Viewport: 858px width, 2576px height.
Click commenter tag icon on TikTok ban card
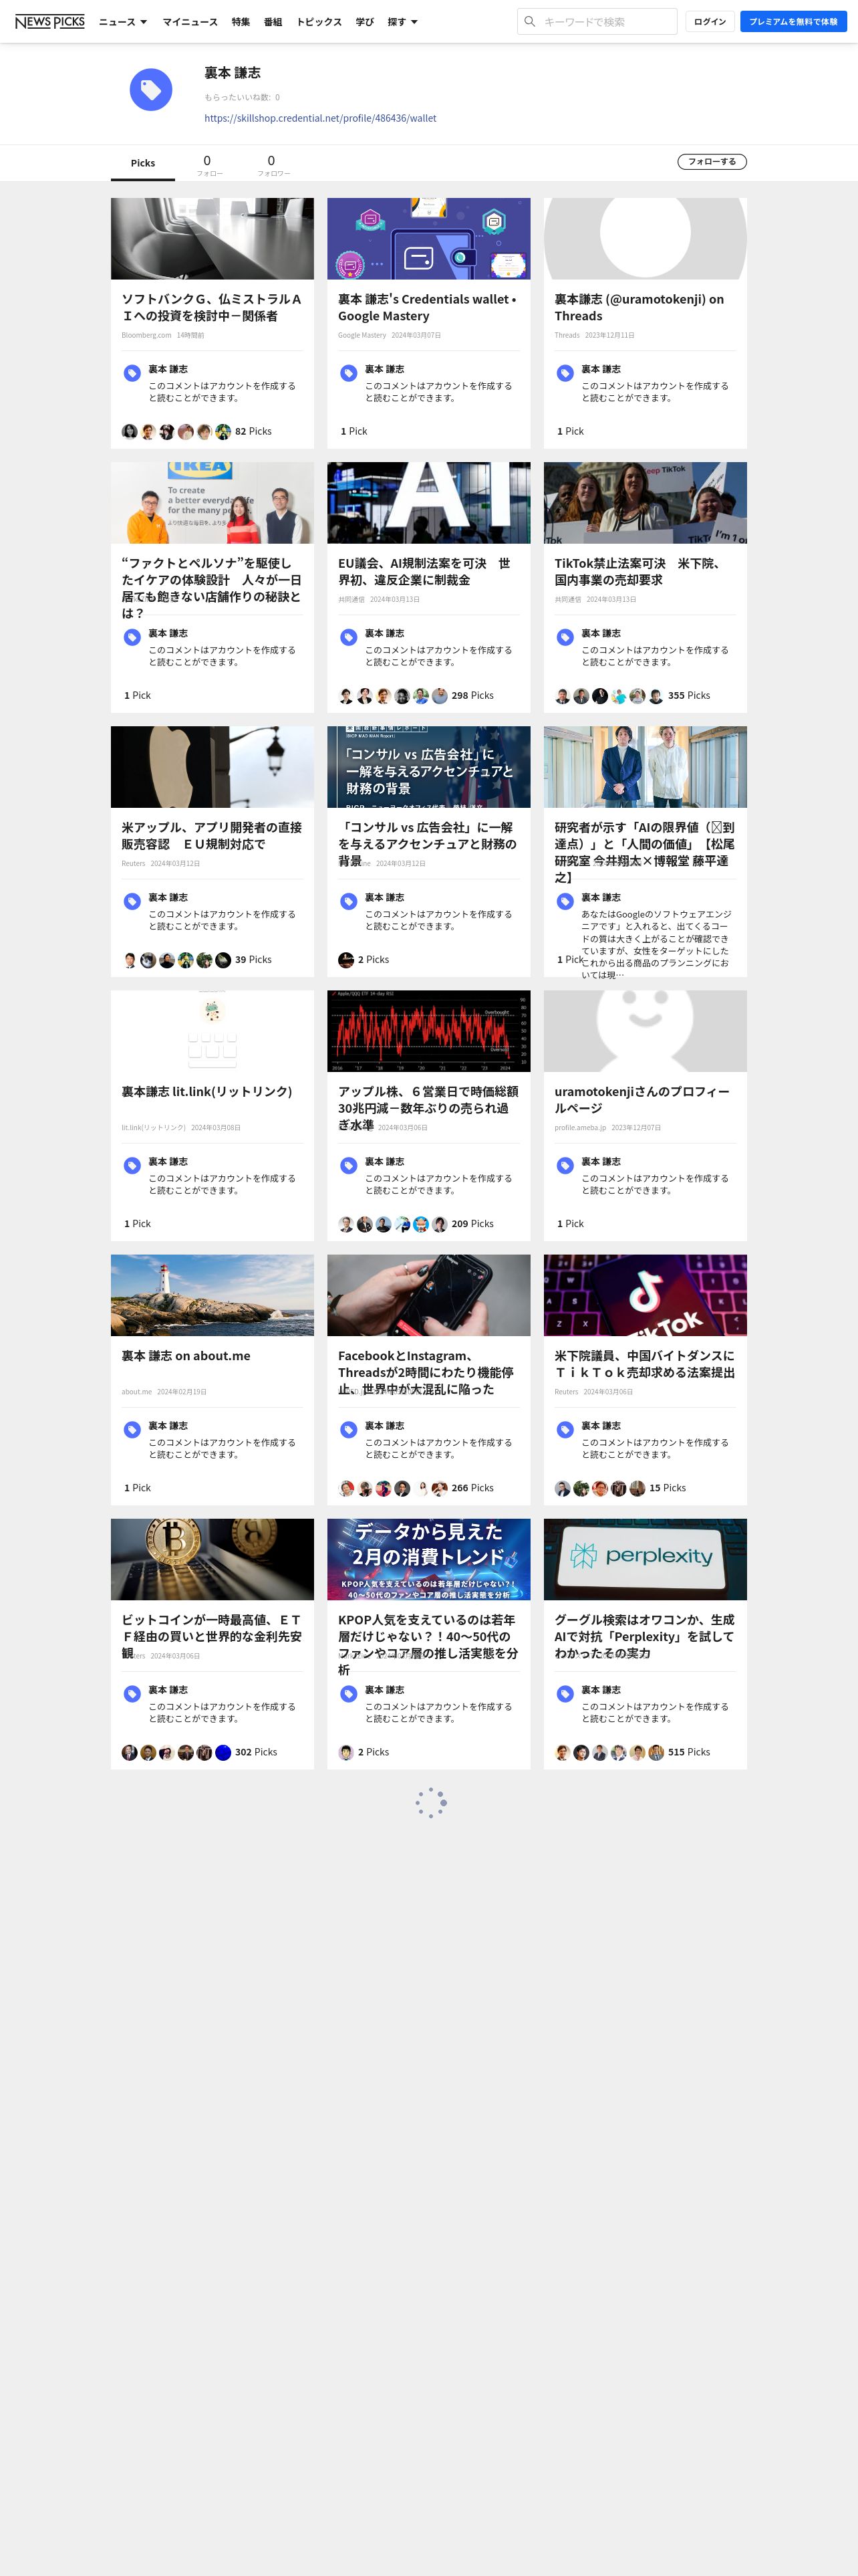565,637
